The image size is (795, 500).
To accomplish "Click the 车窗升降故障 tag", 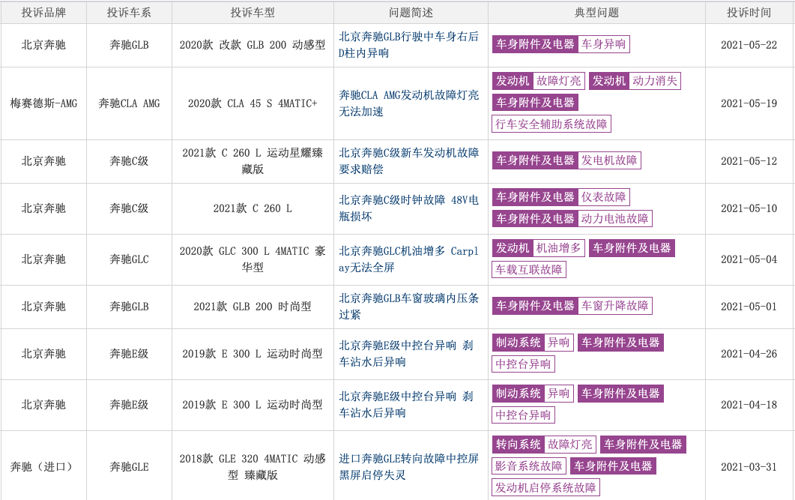I will 614,306.
